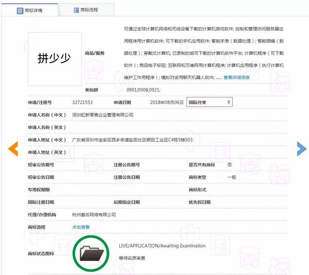Click the 拼少少 trademark image
Screen dimensions: 309x275
point(55,59)
